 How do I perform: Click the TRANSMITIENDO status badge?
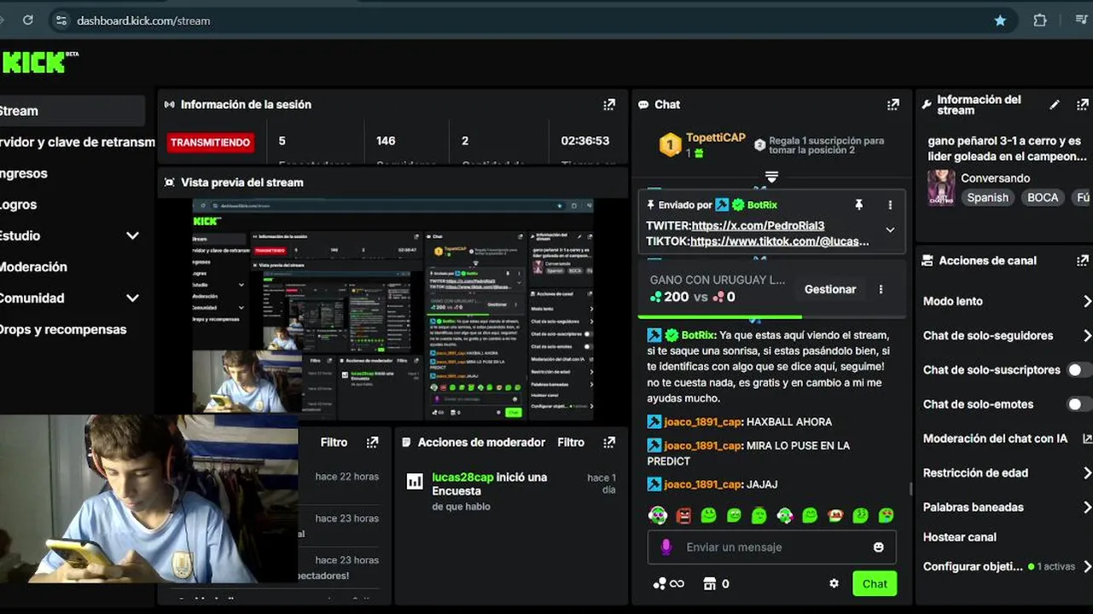click(210, 142)
